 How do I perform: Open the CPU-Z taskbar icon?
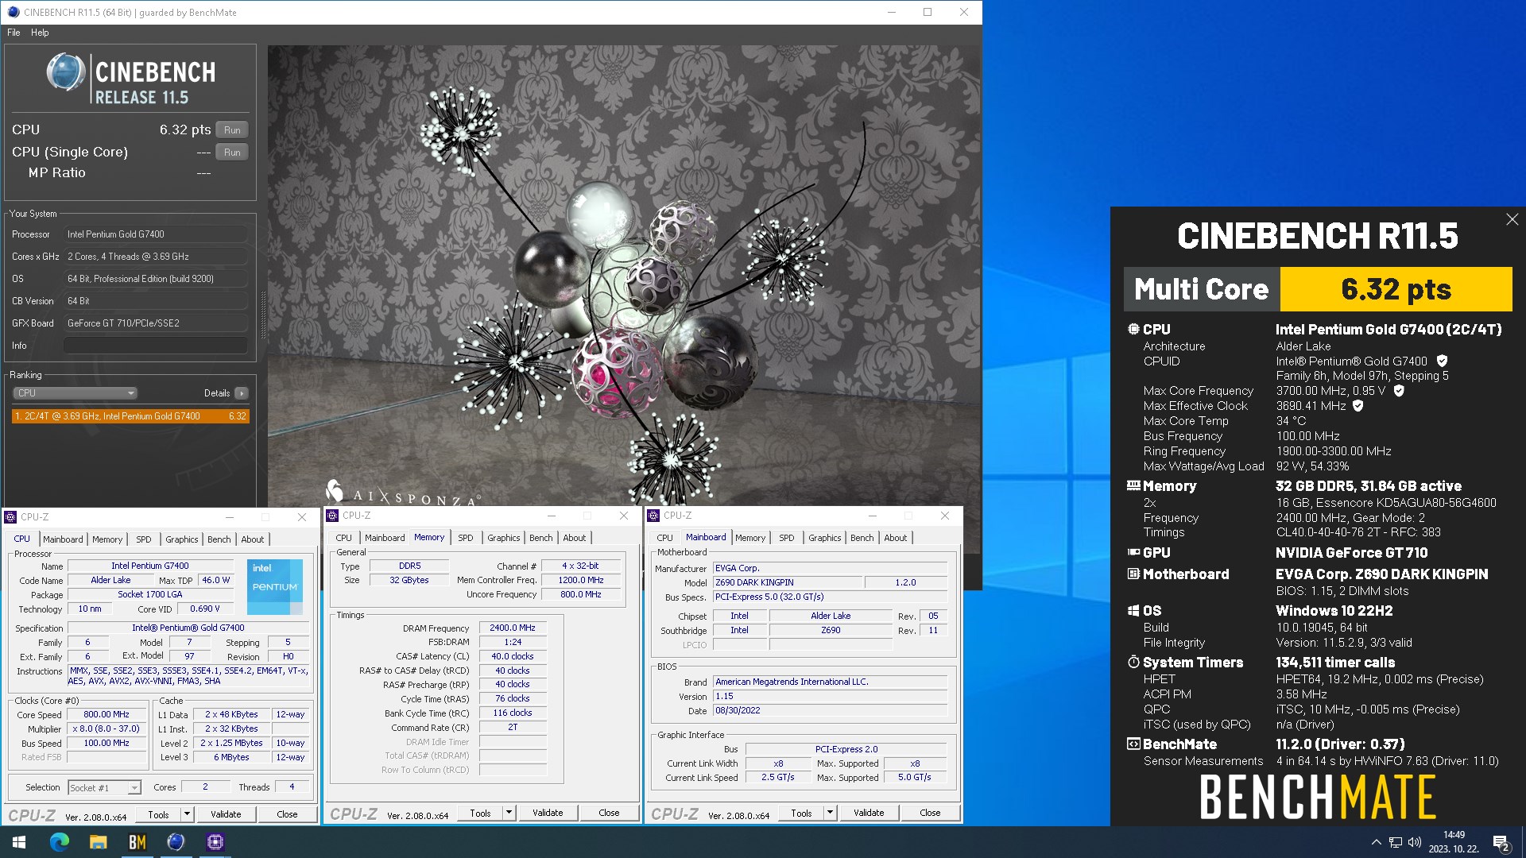pyautogui.click(x=215, y=842)
